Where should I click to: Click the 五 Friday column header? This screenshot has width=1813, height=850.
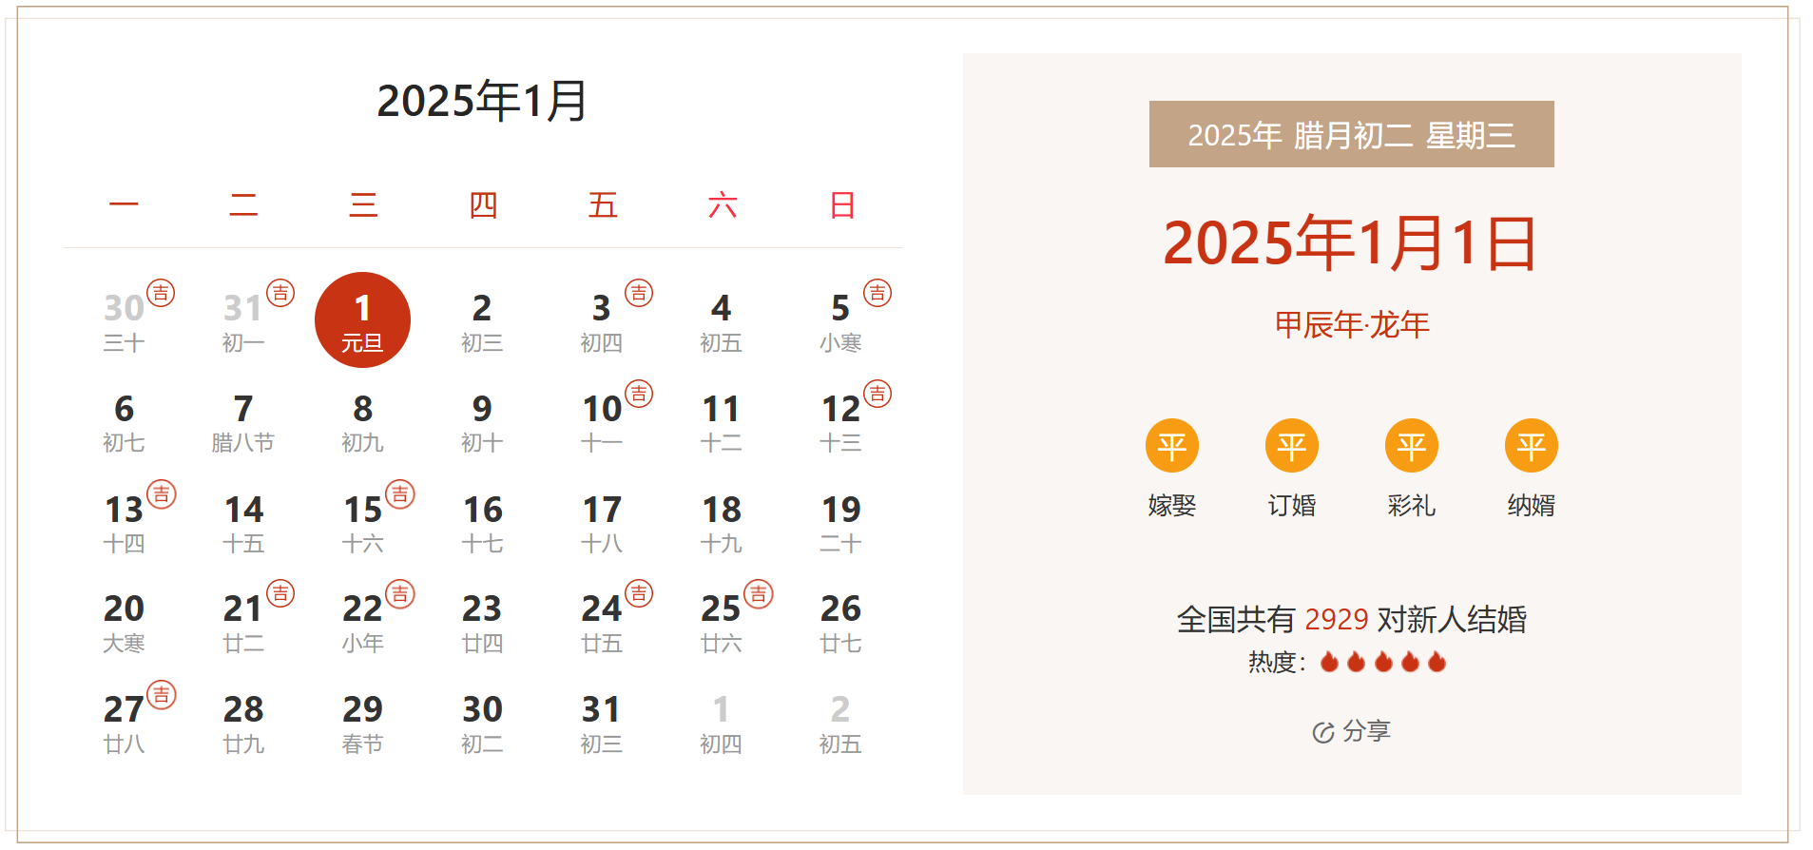[x=602, y=205]
